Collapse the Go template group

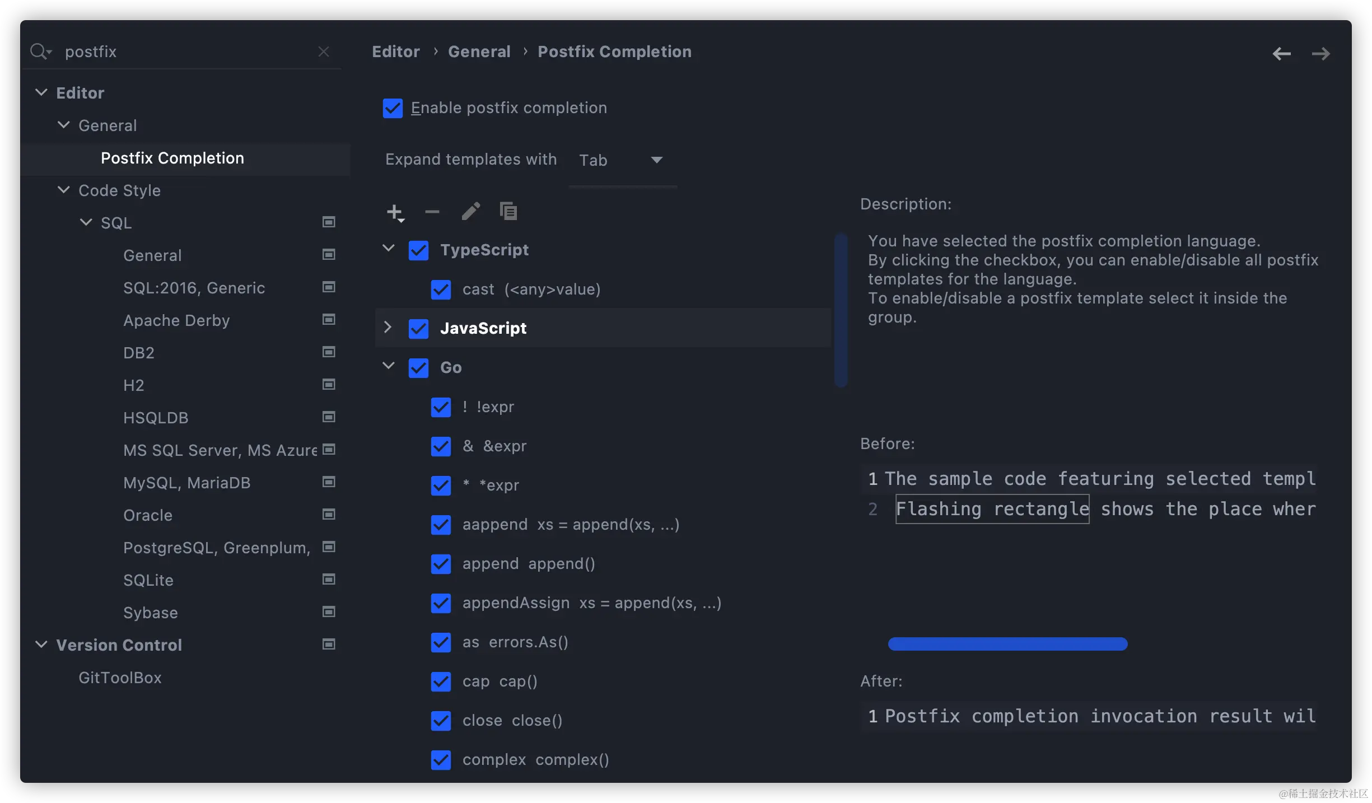point(388,367)
